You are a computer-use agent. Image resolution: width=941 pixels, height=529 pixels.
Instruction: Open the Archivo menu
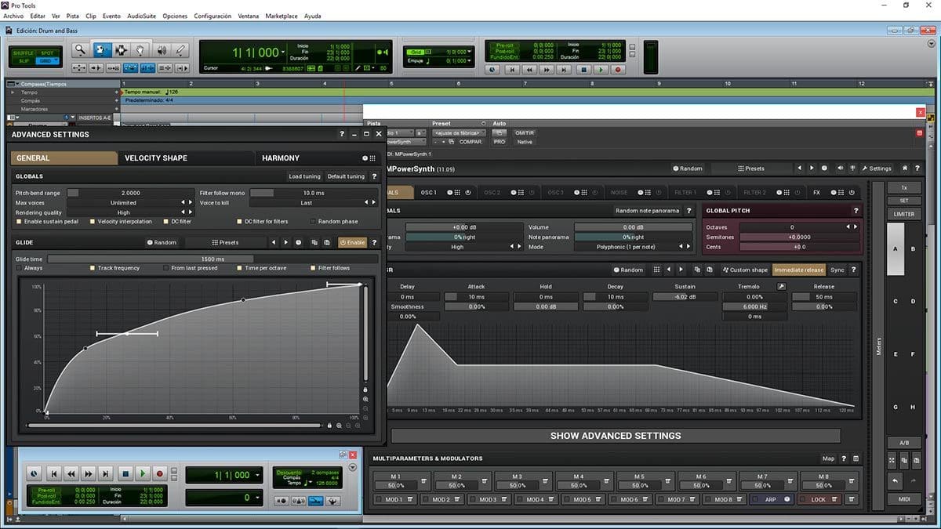pyautogui.click(x=13, y=16)
